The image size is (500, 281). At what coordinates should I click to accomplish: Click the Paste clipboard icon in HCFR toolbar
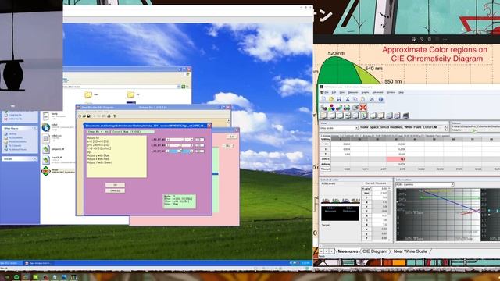pyautogui.click(x=362, y=99)
